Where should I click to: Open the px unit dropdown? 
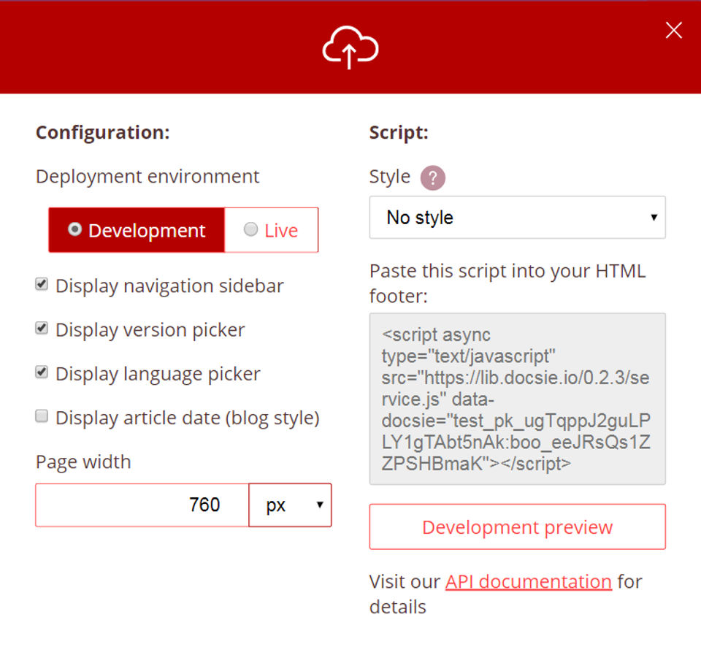(x=290, y=505)
